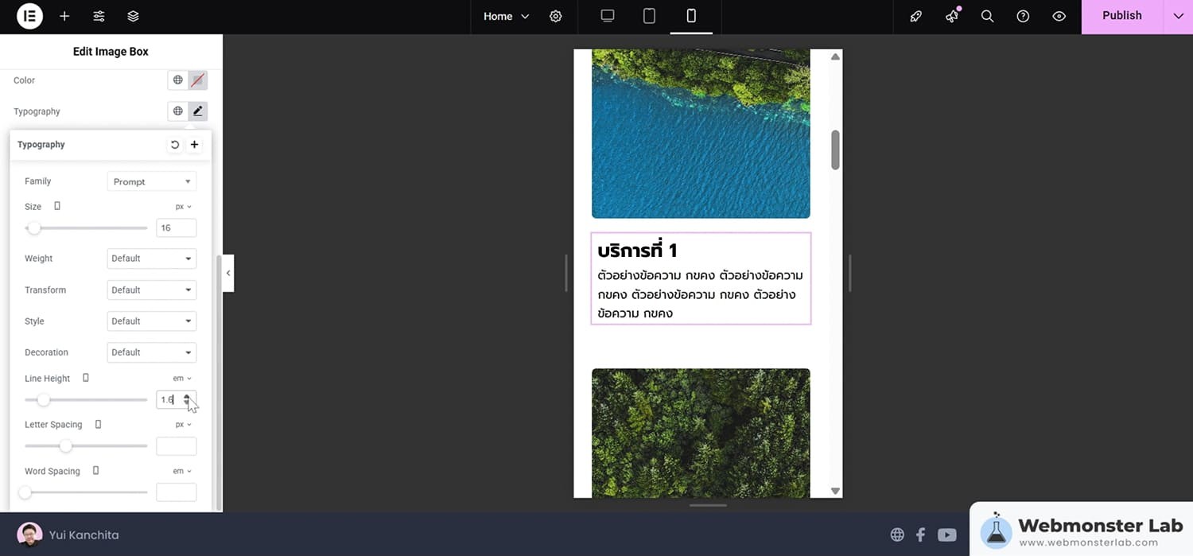Open the Help question mark icon
The width and height of the screenshot is (1193, 556).
tap(1023, 17)
